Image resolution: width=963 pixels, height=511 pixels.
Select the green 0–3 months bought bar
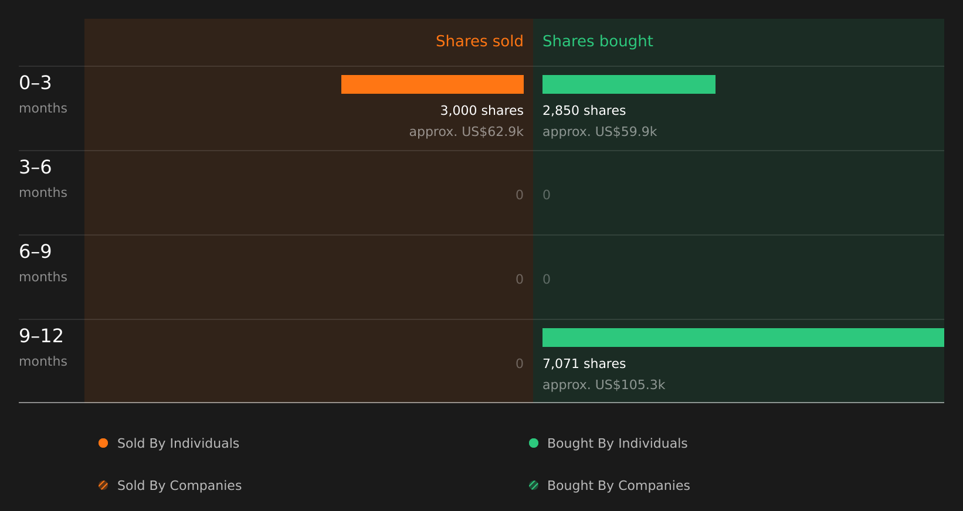point(629,84)
